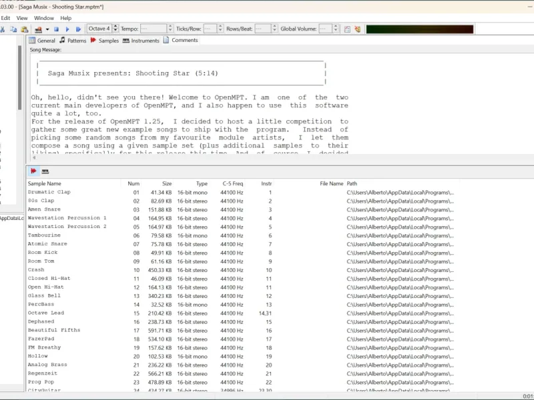This screenshot has height=400, width=534.
Task: Click the Tempo input field
Action: coord(154,29)
